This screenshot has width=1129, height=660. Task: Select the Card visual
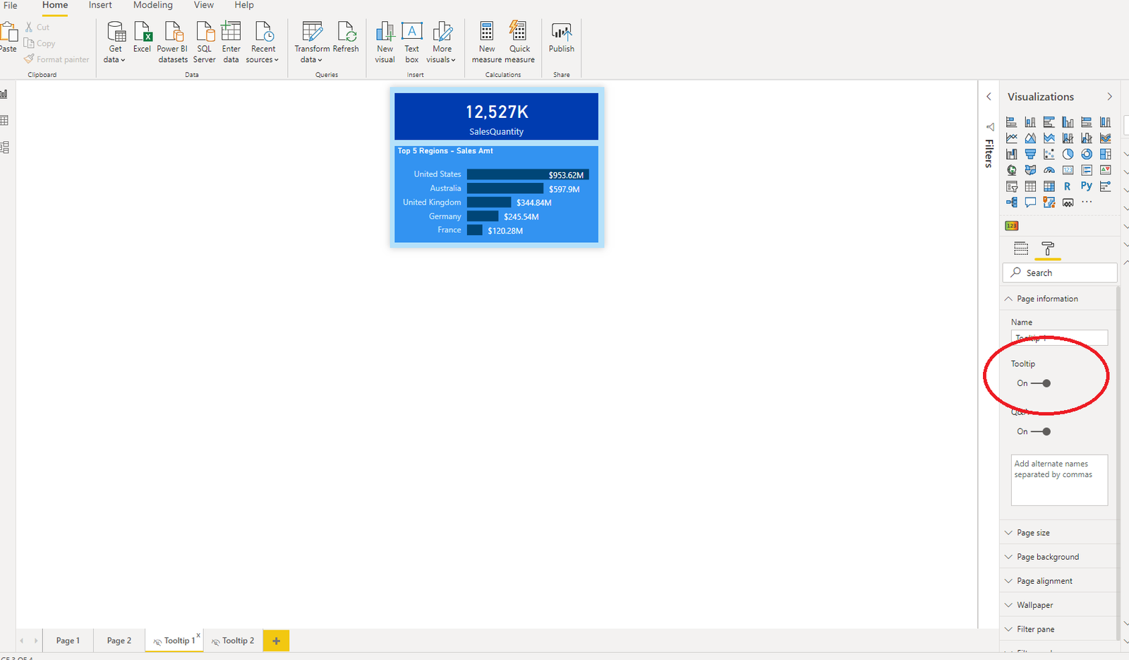(1068, 170)
